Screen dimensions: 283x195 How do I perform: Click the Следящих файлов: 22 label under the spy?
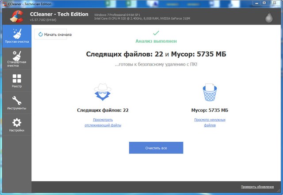(103, 110)
